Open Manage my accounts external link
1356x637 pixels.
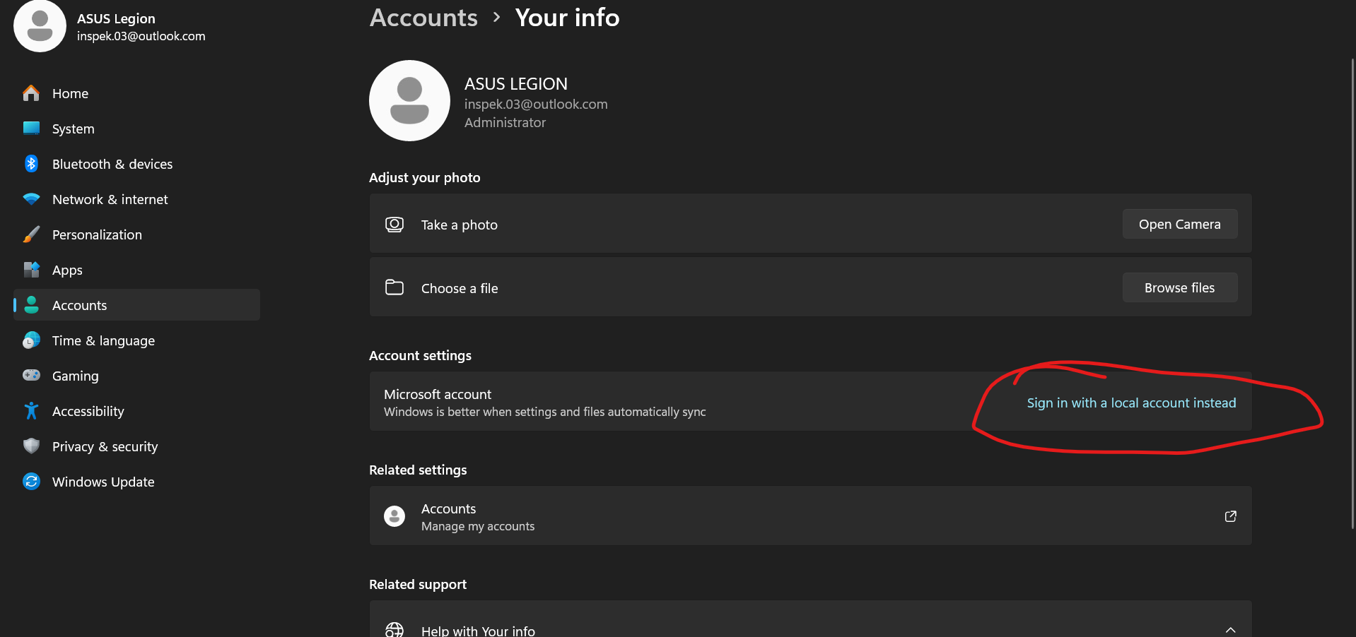tap(1230, 516)
